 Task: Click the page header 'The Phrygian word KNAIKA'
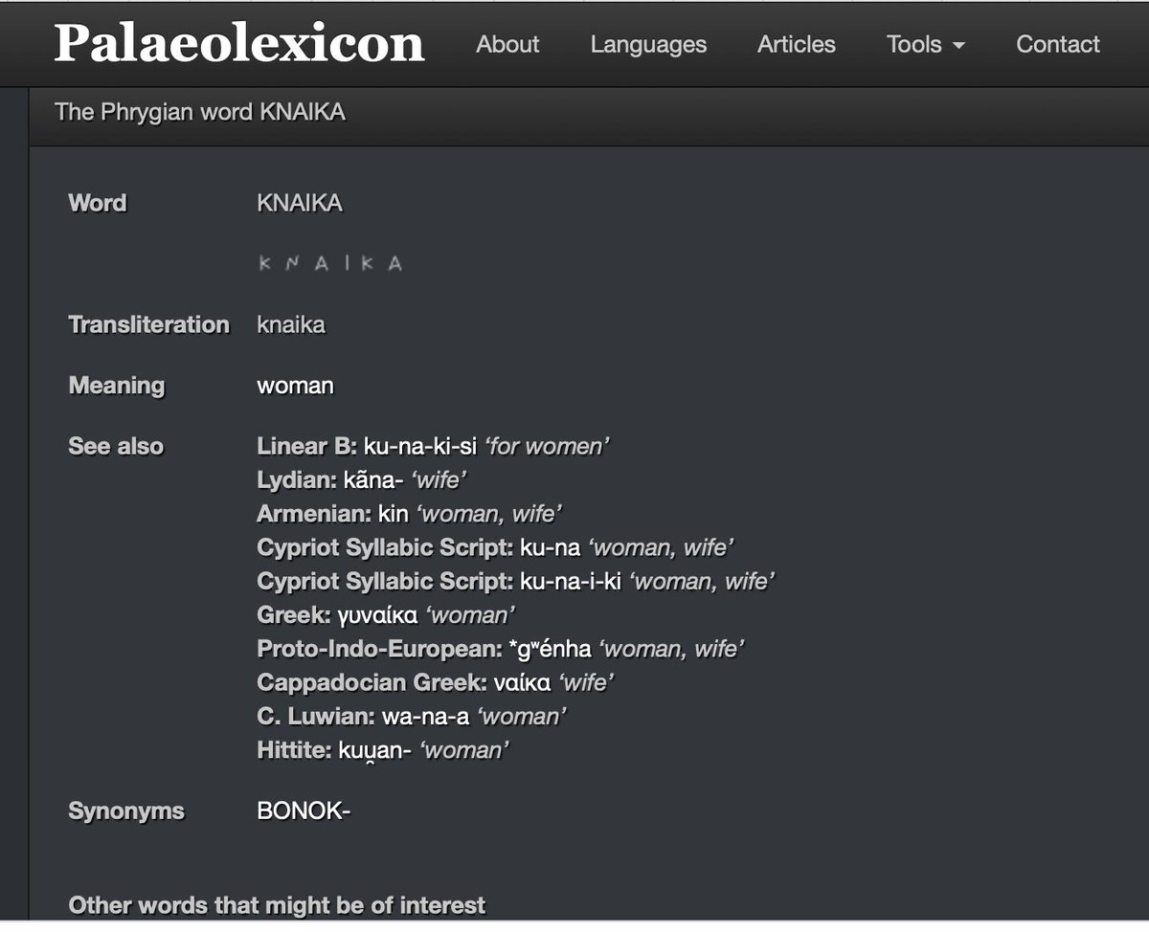[x=200, y=112]
